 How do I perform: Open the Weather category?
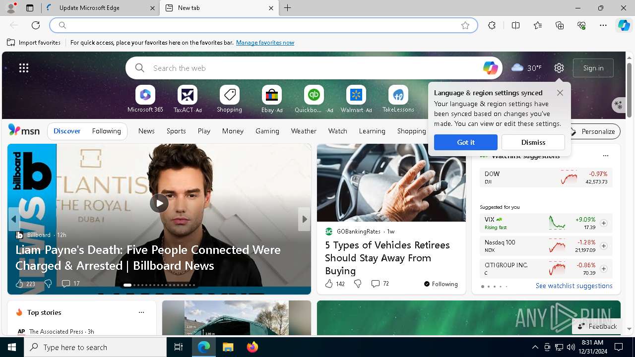click(x=304, y=131)
